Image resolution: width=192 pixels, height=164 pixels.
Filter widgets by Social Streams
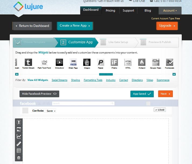pos(60,80)
